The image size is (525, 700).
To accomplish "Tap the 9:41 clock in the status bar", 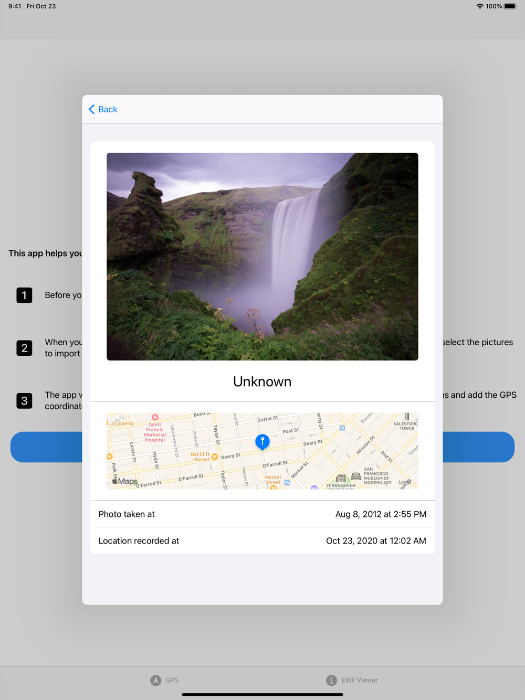I will 15,6.
